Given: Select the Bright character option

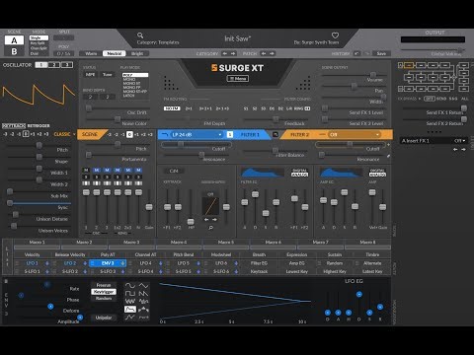Looking at the screenshot, I should tap(137, 53).
